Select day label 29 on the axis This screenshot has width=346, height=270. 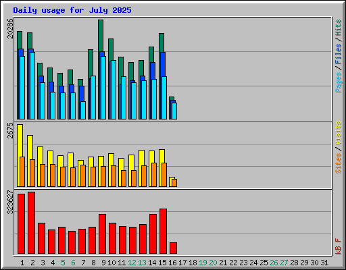click(304, 263)
